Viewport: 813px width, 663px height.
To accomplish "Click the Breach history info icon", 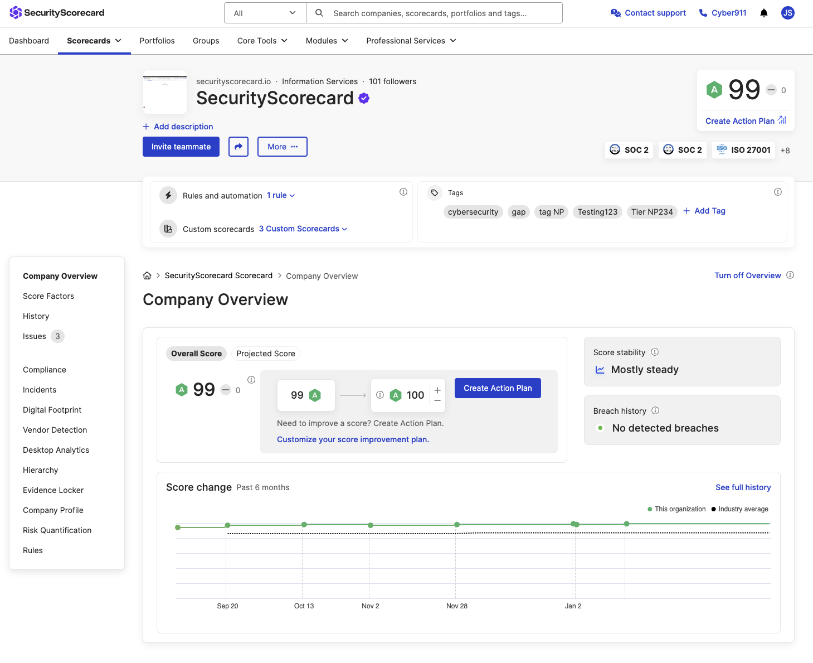I will click(x=655, y=410).
